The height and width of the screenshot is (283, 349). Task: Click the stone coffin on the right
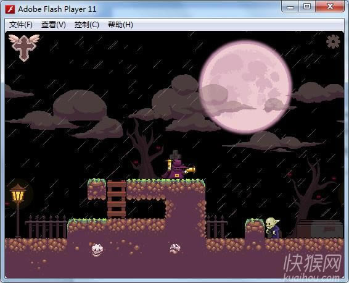tap(320, 229)
